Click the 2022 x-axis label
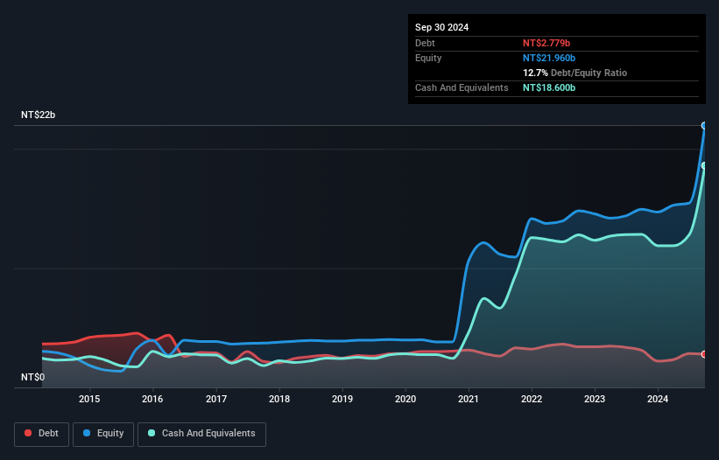Viewport: 719px width, 460px height. click(532, 399)
